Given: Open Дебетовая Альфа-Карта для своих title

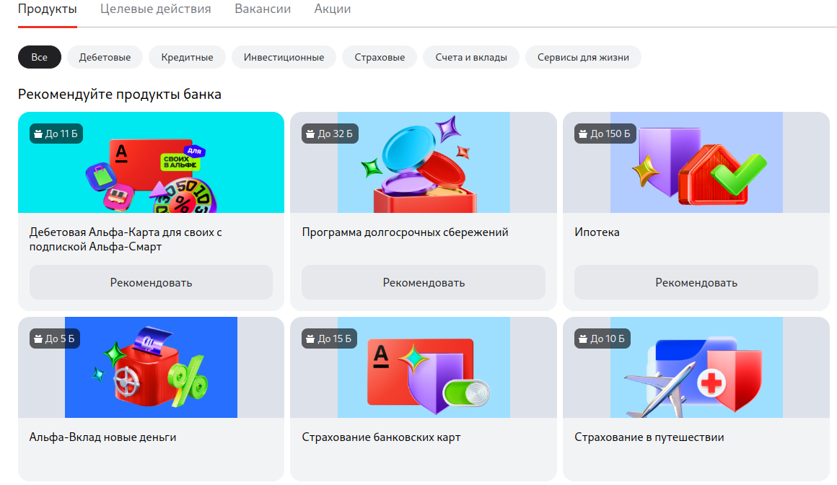Looking at the screenshot, I should [x=126, y=240].
